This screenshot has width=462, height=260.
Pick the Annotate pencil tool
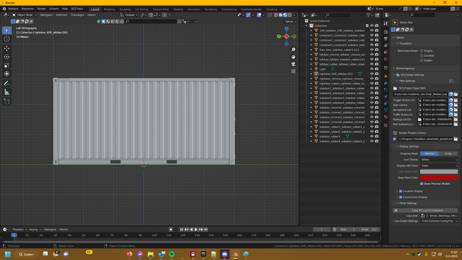[7, 83]
